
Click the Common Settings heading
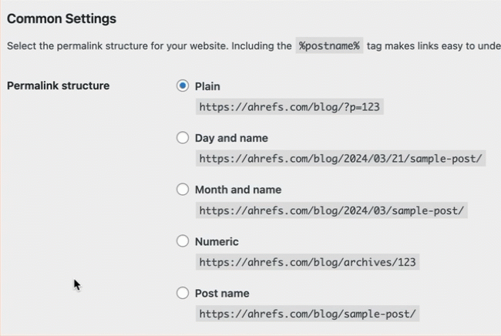[x=62, y=18]
